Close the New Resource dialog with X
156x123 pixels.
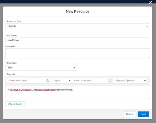[150, 2]
